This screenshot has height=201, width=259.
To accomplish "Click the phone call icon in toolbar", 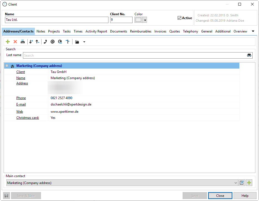I will [x=45, y=42].
